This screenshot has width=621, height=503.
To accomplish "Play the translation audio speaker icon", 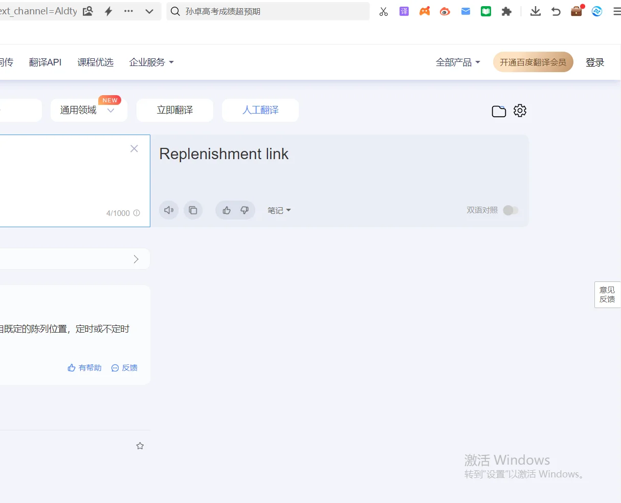I will [169, 210].
